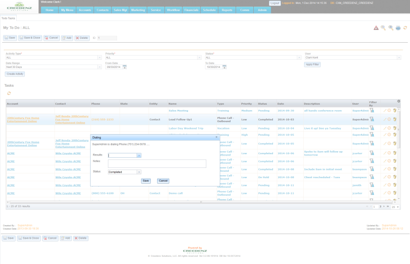The height and width of the screenshot is (264, 410).
Task: Click clock icon on Sales Meeting row
Action: (x=389, y=110)
